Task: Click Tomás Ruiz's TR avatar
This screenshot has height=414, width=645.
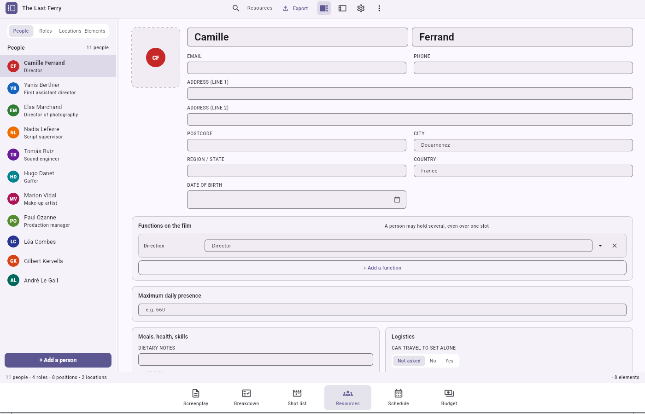Action: tap(13, 155)
